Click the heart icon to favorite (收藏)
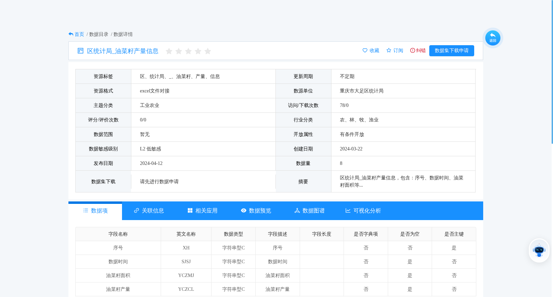This screenshot has width=553, height=297. tap(365, 50)
